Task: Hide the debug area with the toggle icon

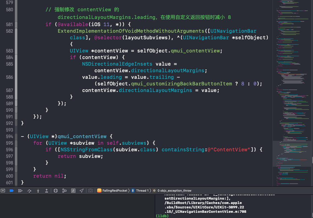Action: 3,191
